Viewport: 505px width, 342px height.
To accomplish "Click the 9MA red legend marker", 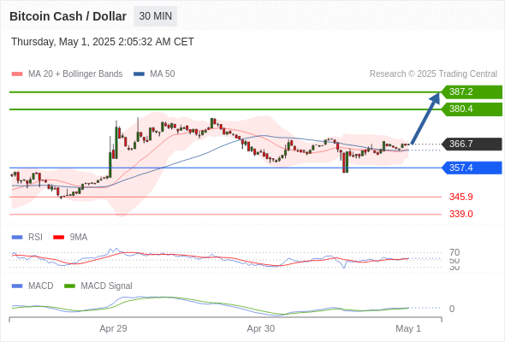I will pyautogui.click(x=58, y=238).
